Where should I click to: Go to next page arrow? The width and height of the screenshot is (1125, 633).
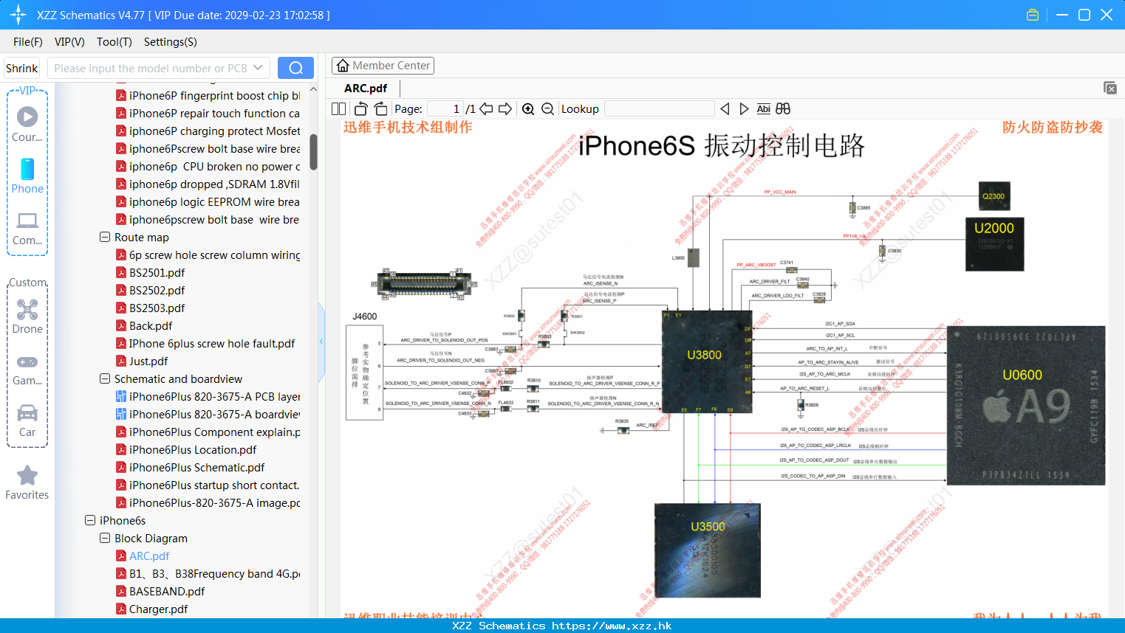505,108
